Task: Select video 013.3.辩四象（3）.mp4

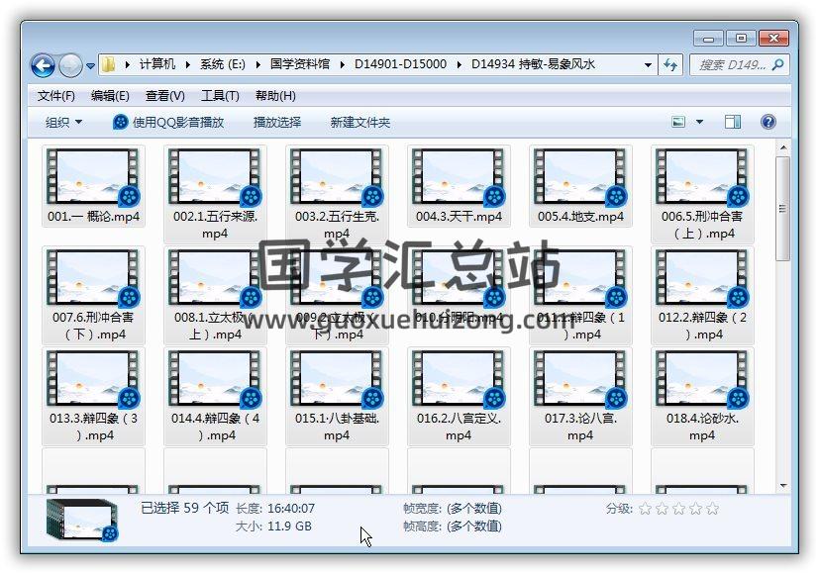Action: click(x=93, y=396)
